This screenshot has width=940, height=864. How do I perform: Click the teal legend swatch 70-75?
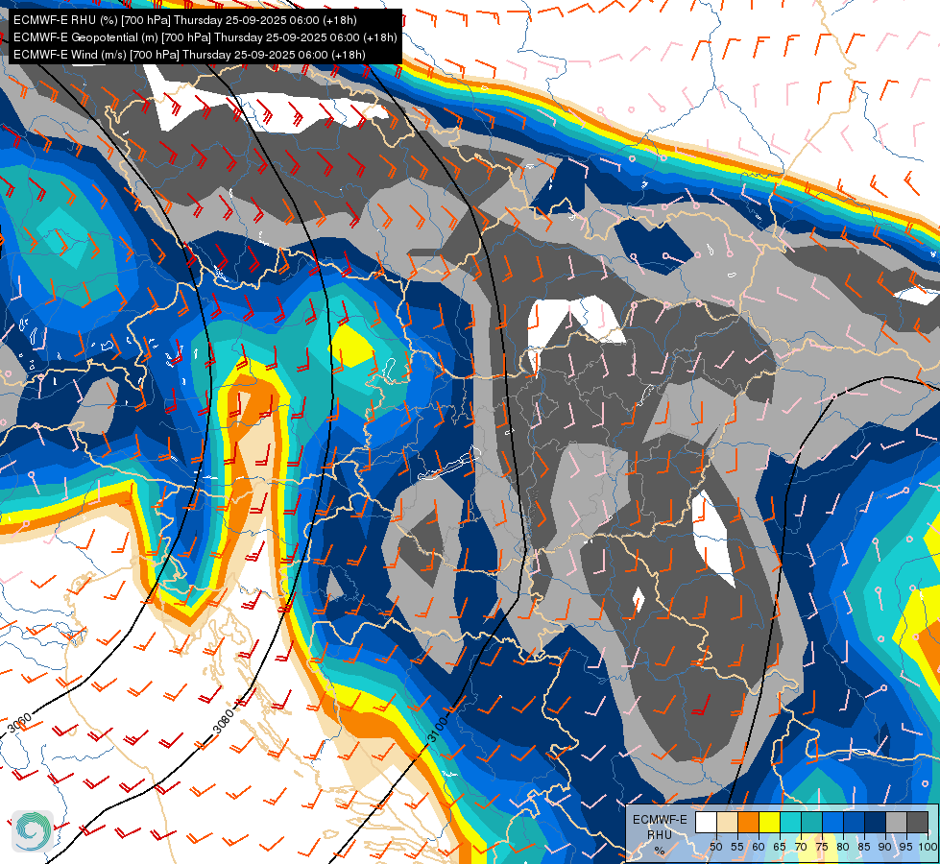[812, 822]
